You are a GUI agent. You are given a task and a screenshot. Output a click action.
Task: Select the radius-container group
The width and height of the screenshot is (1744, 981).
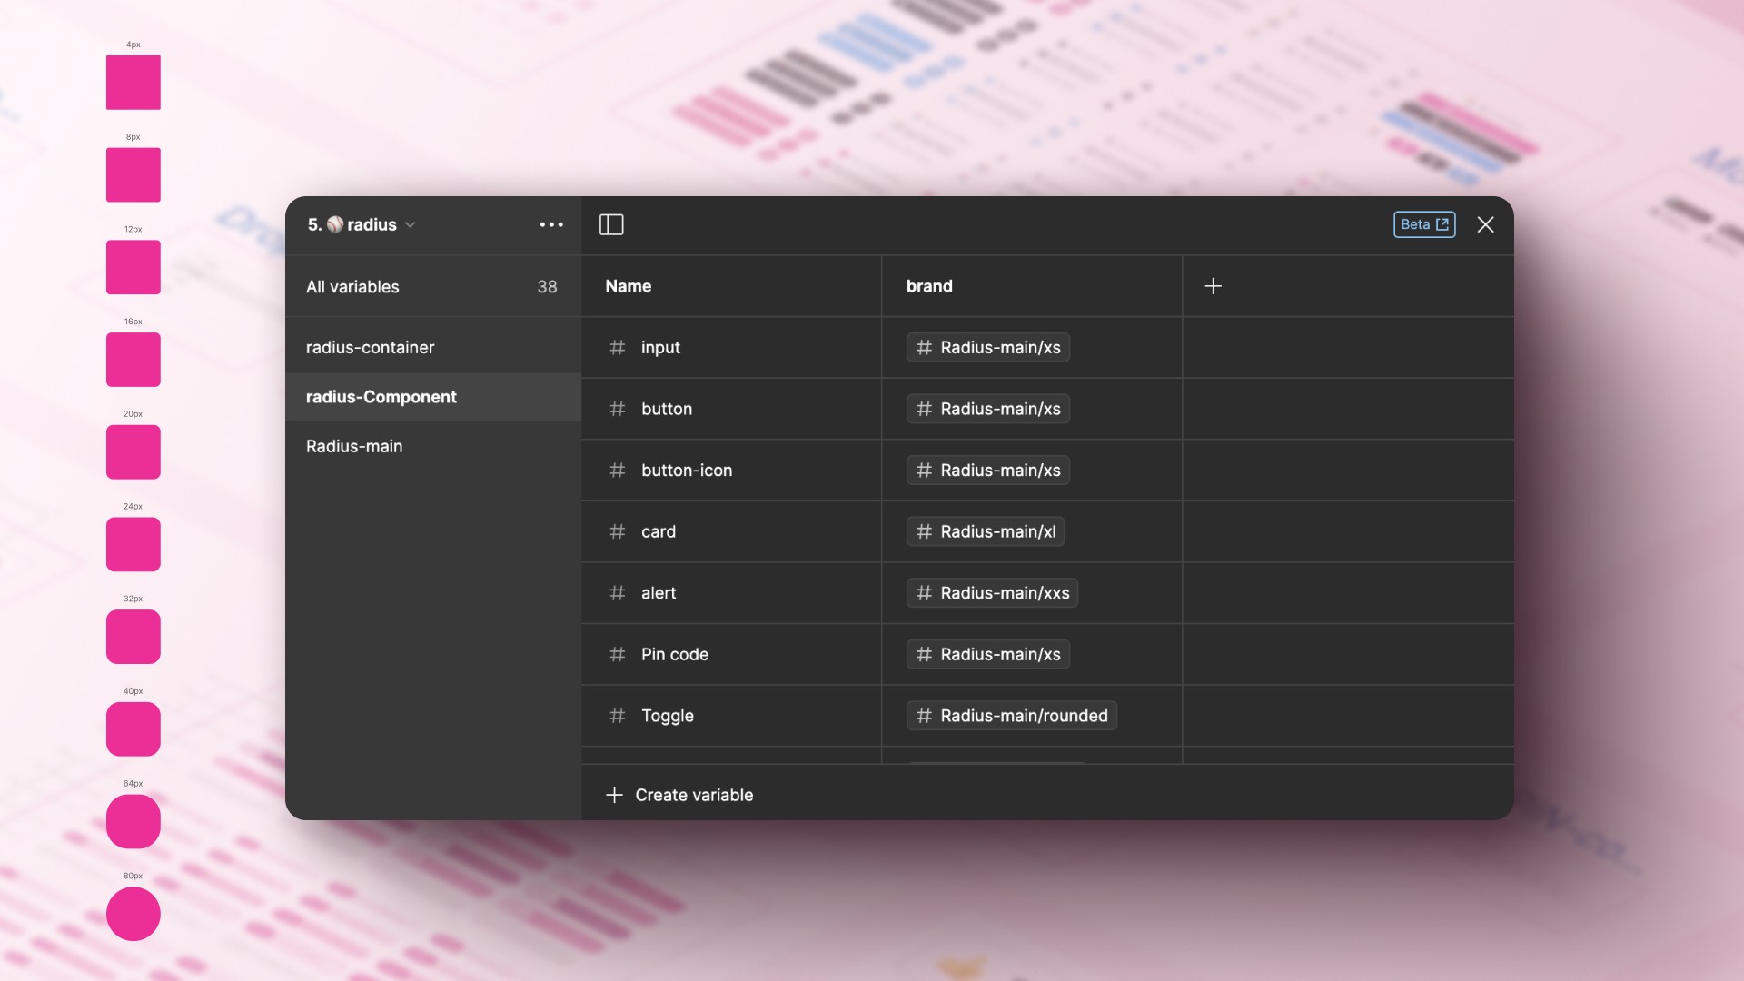coord(432,348)
